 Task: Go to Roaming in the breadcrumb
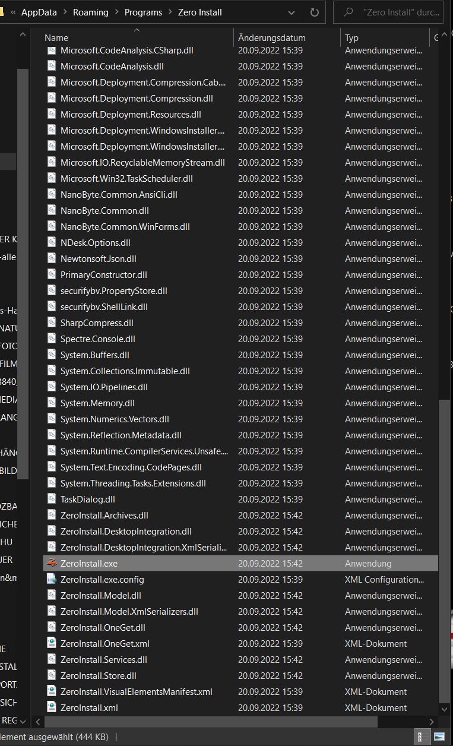pos(91,12)
